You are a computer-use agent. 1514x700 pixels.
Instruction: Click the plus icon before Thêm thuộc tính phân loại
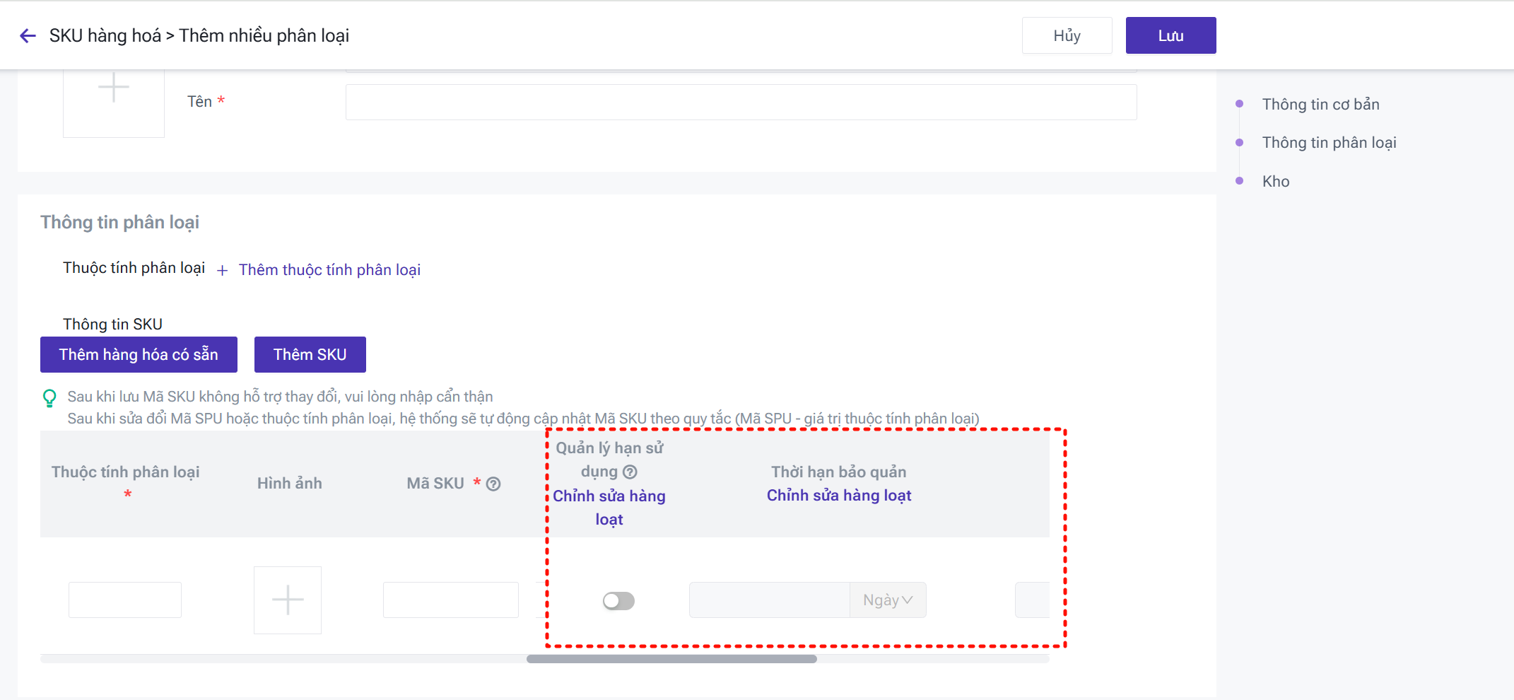coord(222,271)
